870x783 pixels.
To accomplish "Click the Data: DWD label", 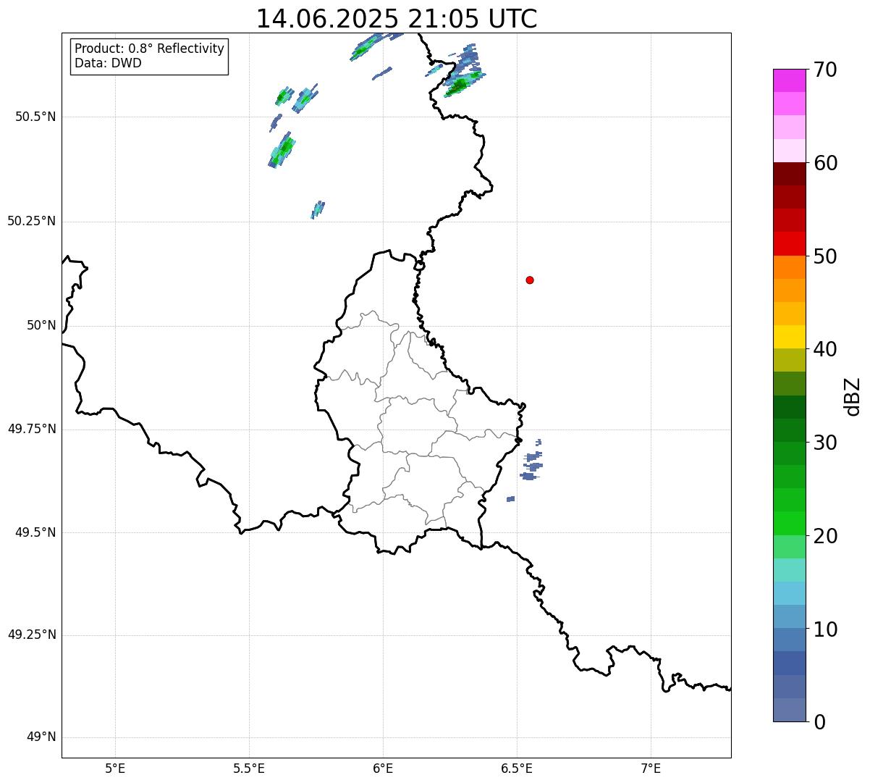I will pyautogui.click(x=108, y=63).
